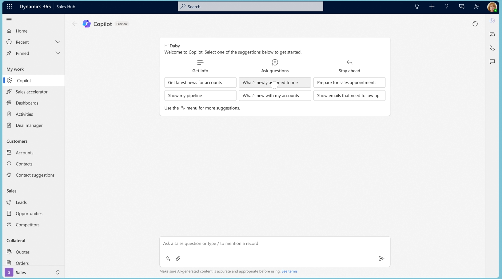
Task: Go to Home in the sidebar
Action: [x=34, y=31]
